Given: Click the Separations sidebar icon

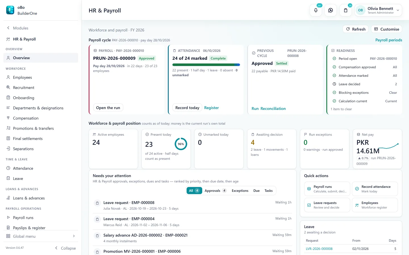Looking at the screenshot, I should (8, 149).
